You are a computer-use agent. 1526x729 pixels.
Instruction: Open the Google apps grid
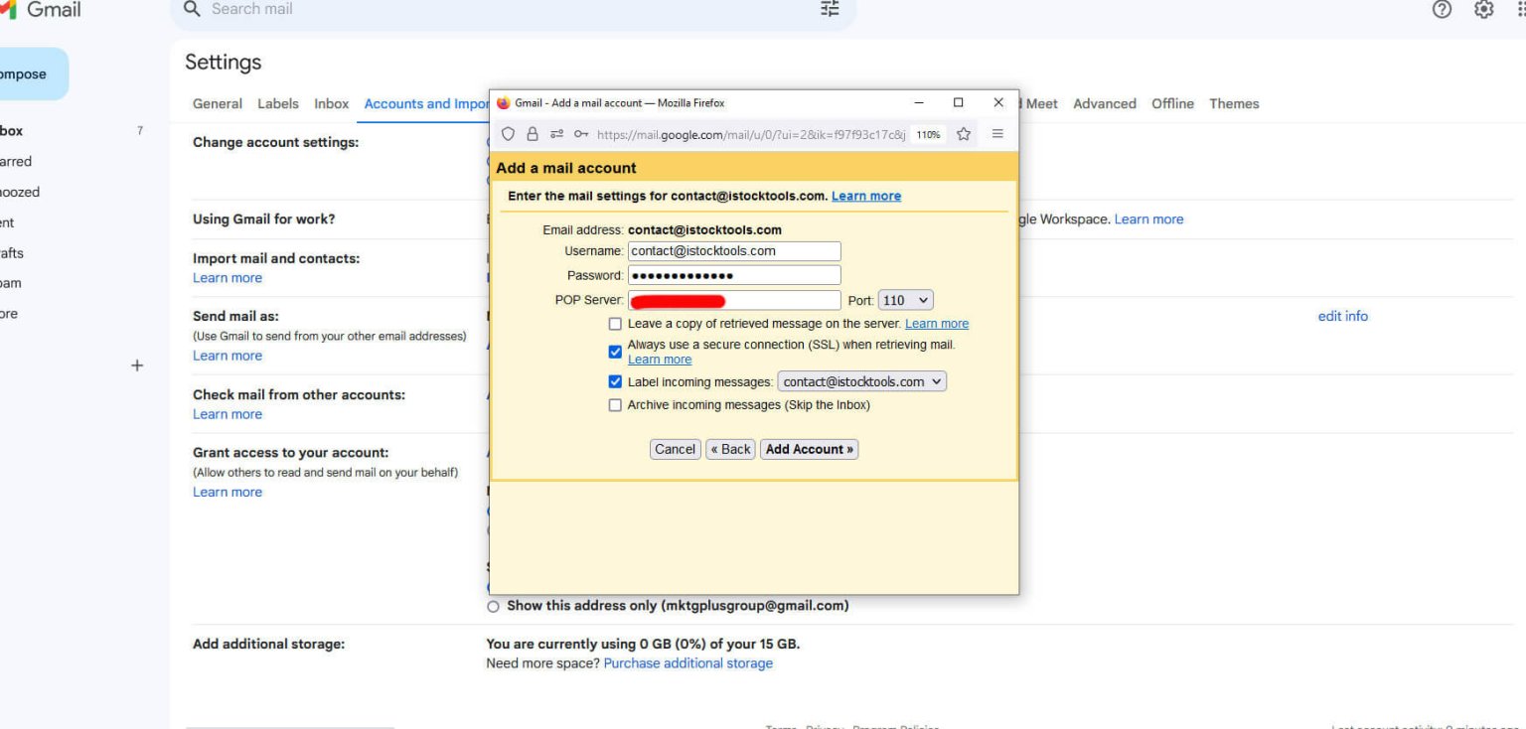[x=1523, y=10]
